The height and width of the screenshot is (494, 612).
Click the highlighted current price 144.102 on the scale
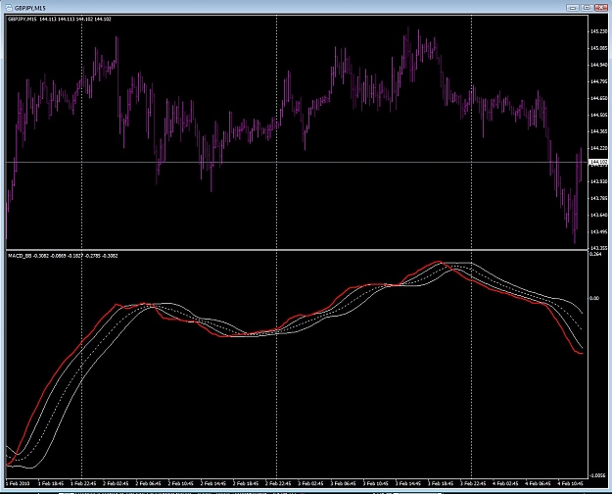click(x=598, y=162)
